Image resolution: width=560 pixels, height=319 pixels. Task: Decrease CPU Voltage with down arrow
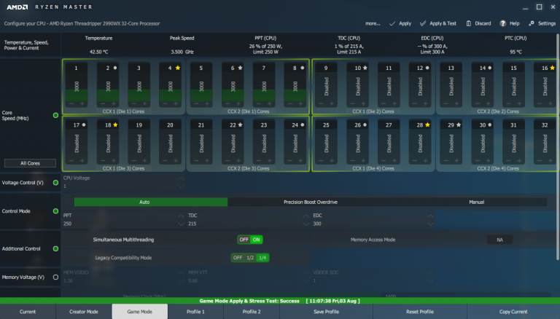tap(181, 186)
